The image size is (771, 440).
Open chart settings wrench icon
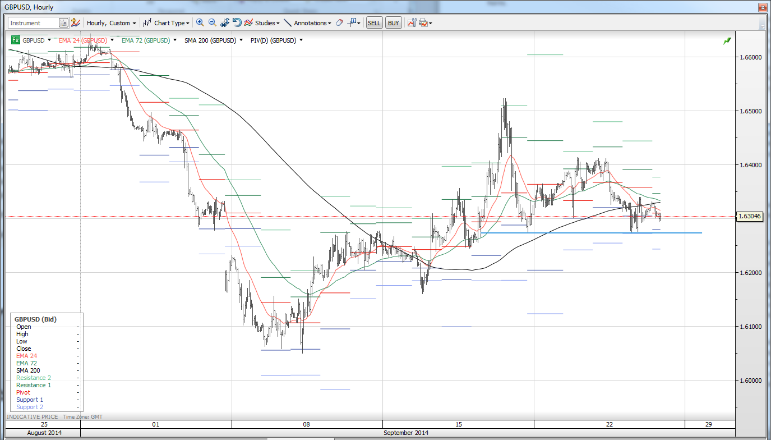(412, 23)
